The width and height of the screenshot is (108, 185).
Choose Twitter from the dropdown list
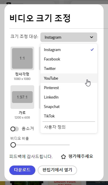[x=69, y=68]
